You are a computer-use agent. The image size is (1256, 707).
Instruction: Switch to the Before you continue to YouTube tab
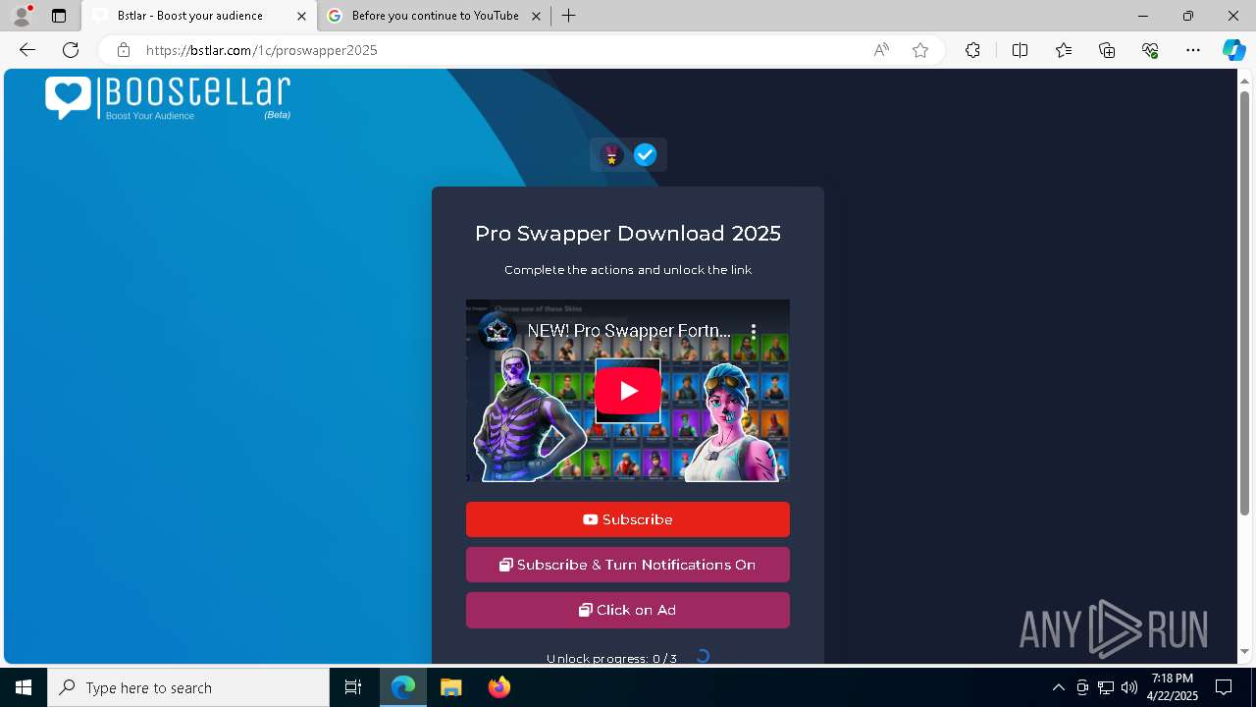(435, 16)
